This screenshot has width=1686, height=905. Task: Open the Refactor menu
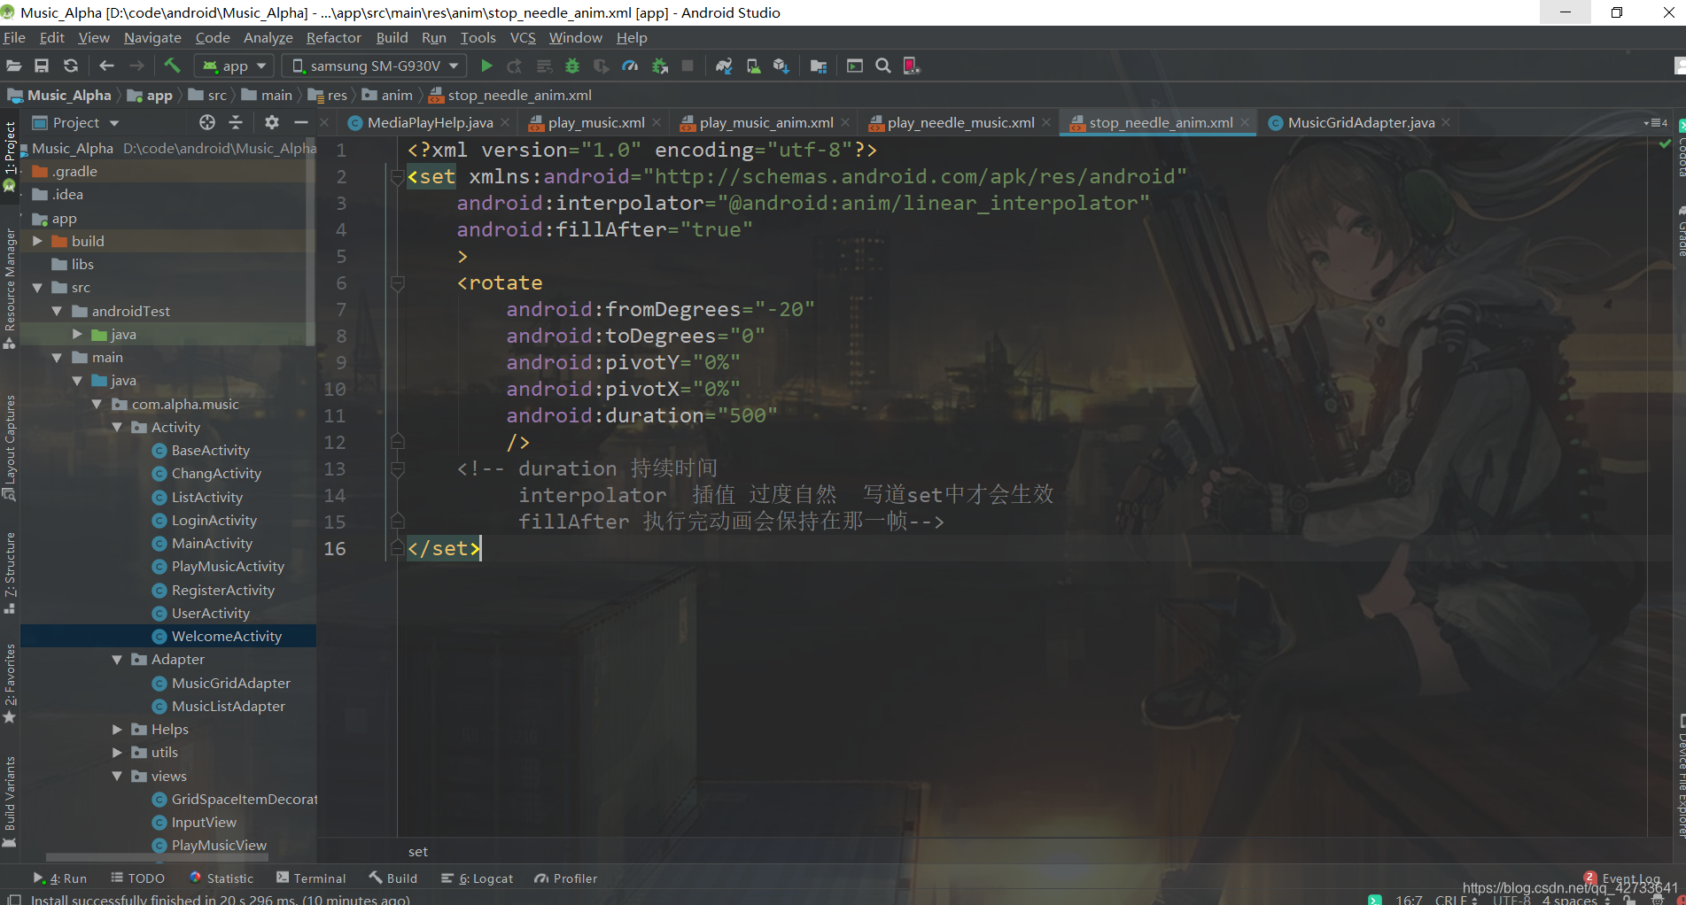pyautogui.click(x=334, y=37)
